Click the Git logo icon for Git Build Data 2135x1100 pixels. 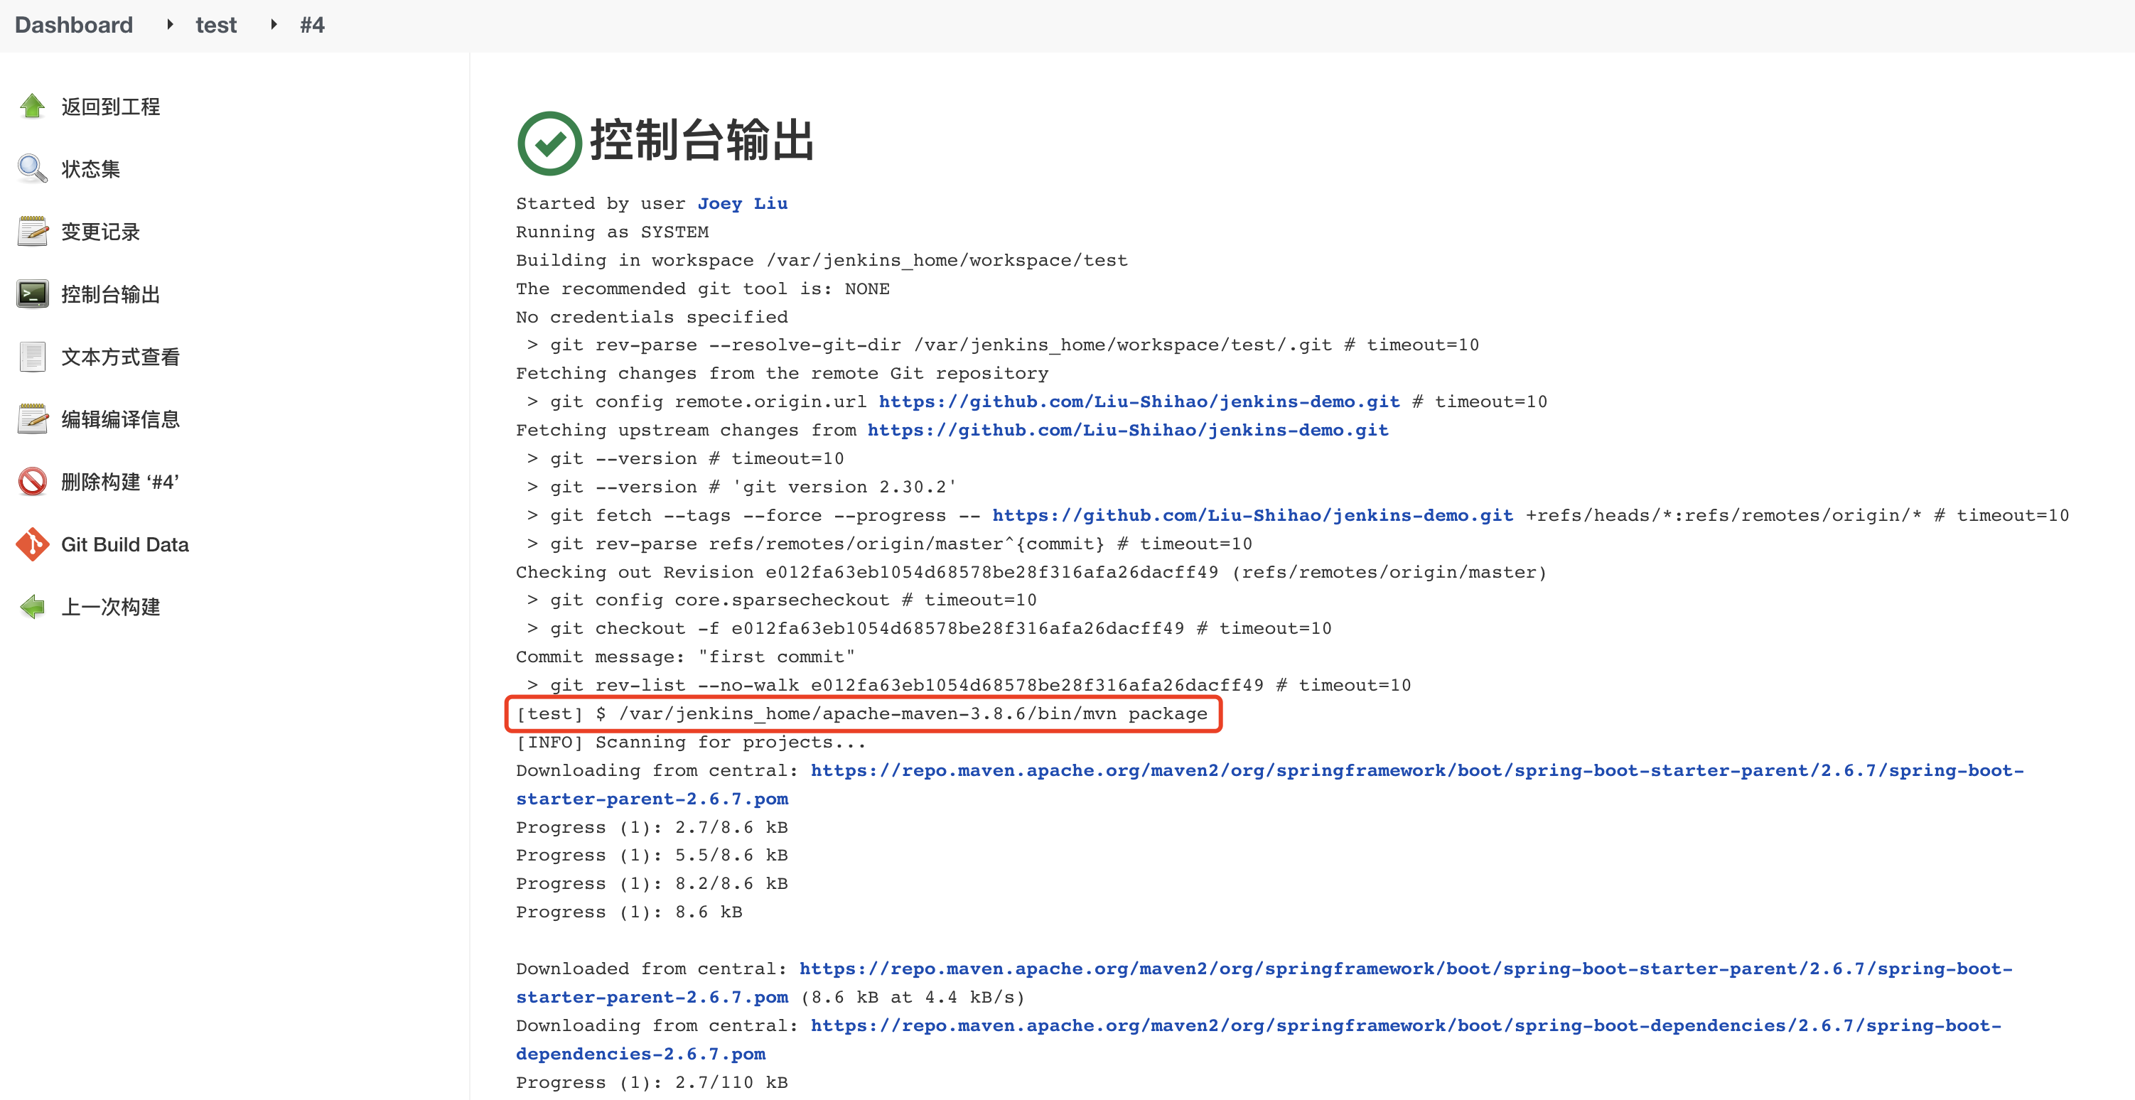click(x=32, y=544)
